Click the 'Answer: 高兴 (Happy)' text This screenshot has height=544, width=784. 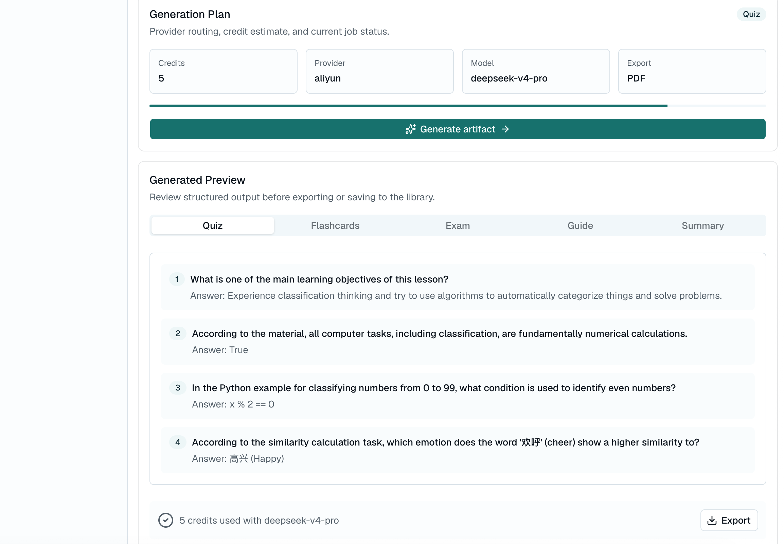click(238, 458)
